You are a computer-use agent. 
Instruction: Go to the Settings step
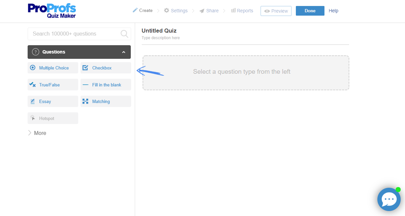(x=179, y=11)
